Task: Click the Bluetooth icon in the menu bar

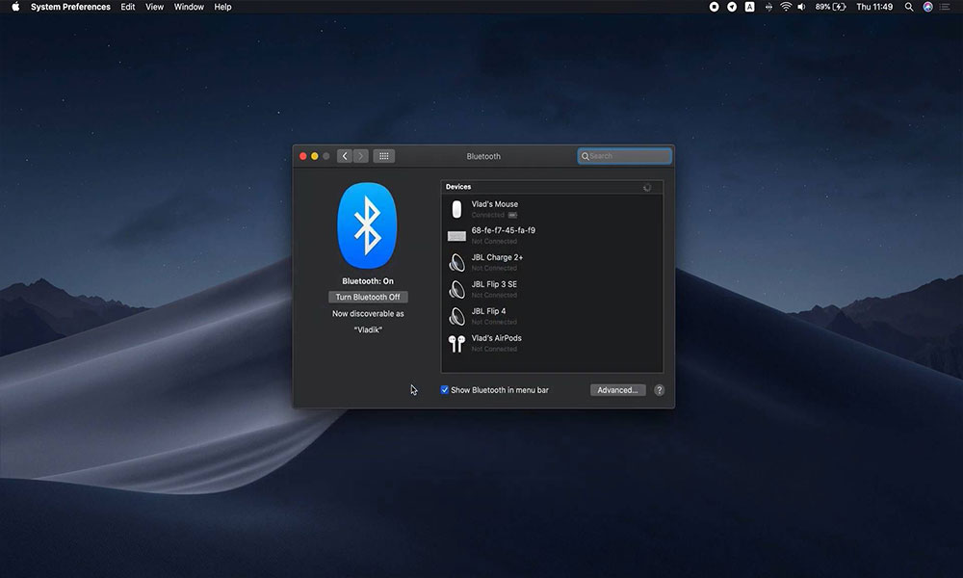Action: point(768,7)
